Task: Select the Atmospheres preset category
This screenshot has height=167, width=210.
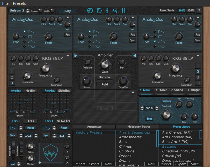Action: (x=136, y=137)
